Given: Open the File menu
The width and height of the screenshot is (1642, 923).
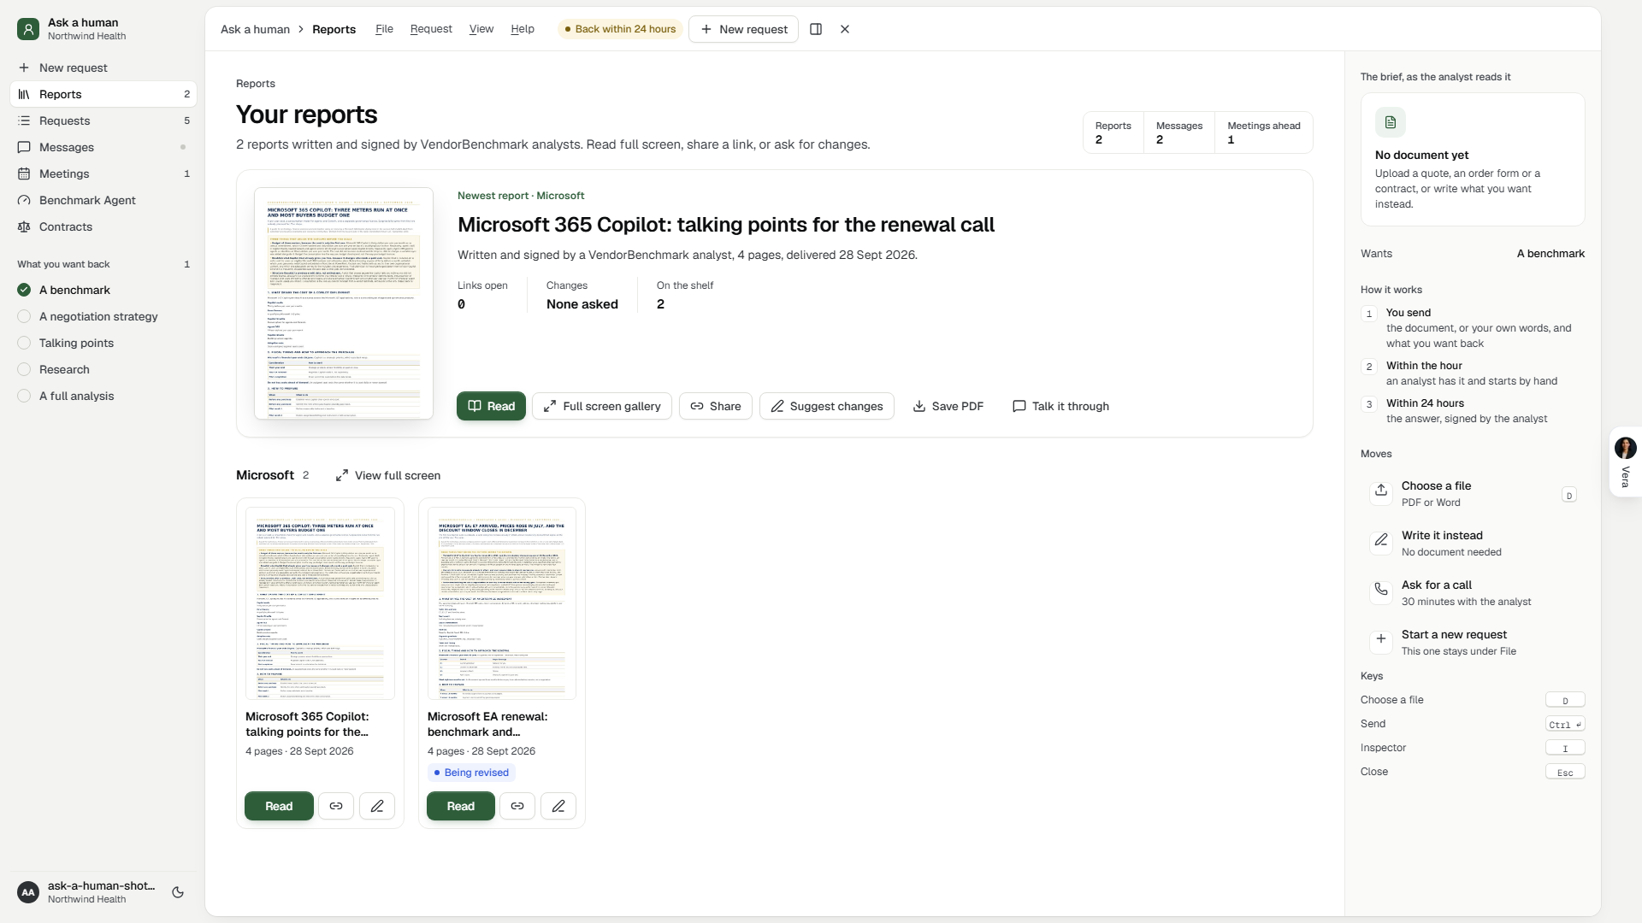Looking at the screenshot, I should pos(384,29).
